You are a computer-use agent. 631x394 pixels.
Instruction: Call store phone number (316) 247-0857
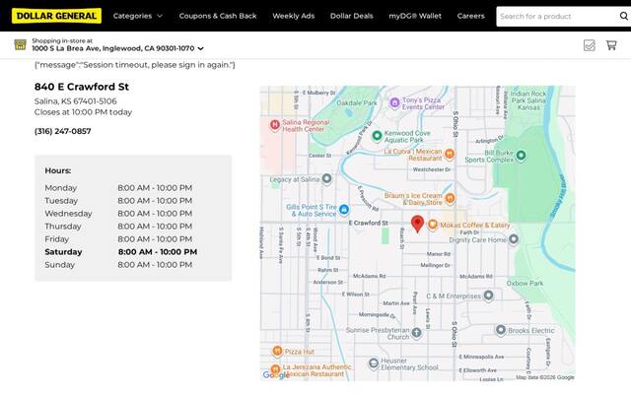63,131
